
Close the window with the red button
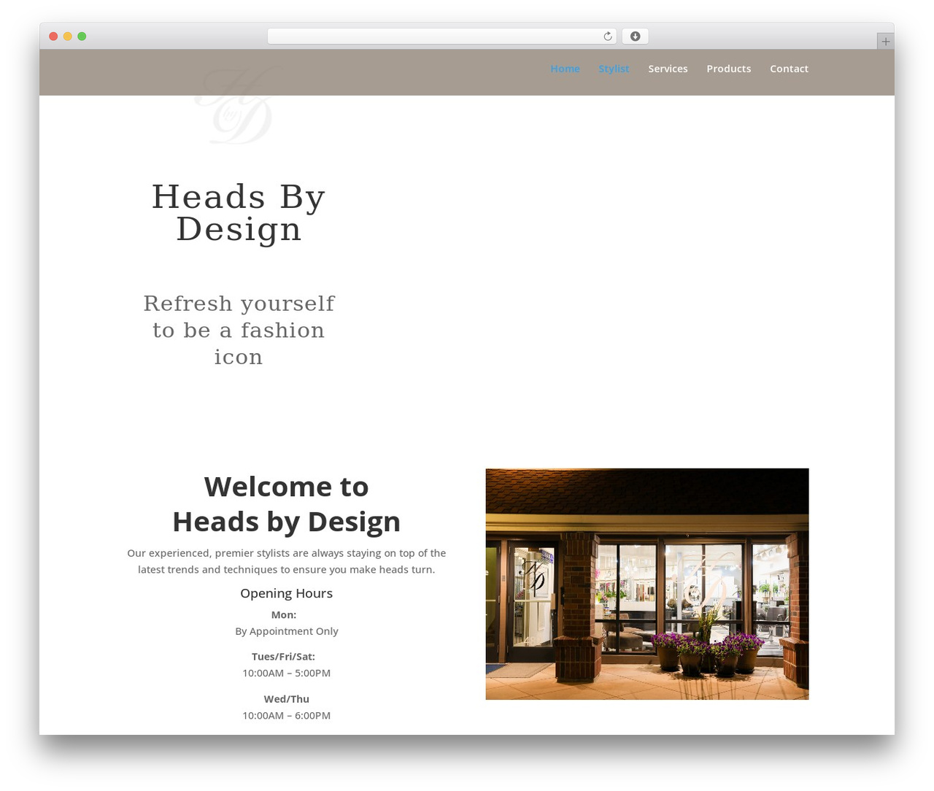click(53, 36)
